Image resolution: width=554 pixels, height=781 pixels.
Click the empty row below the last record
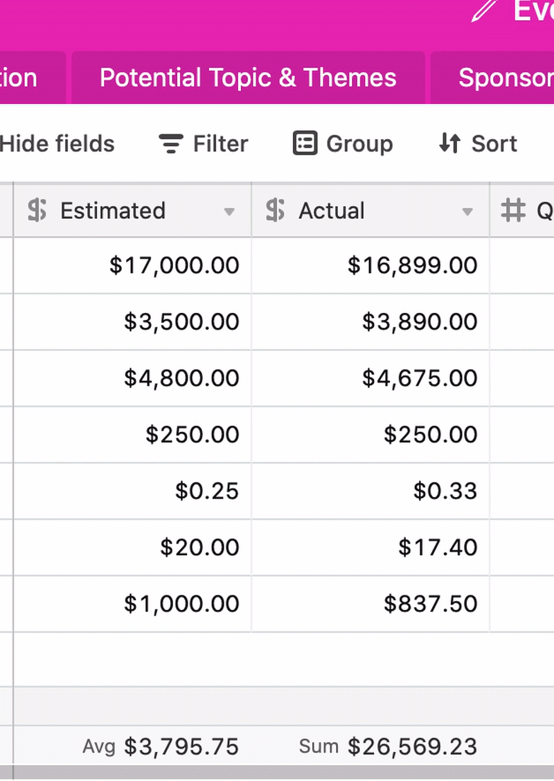277,659
